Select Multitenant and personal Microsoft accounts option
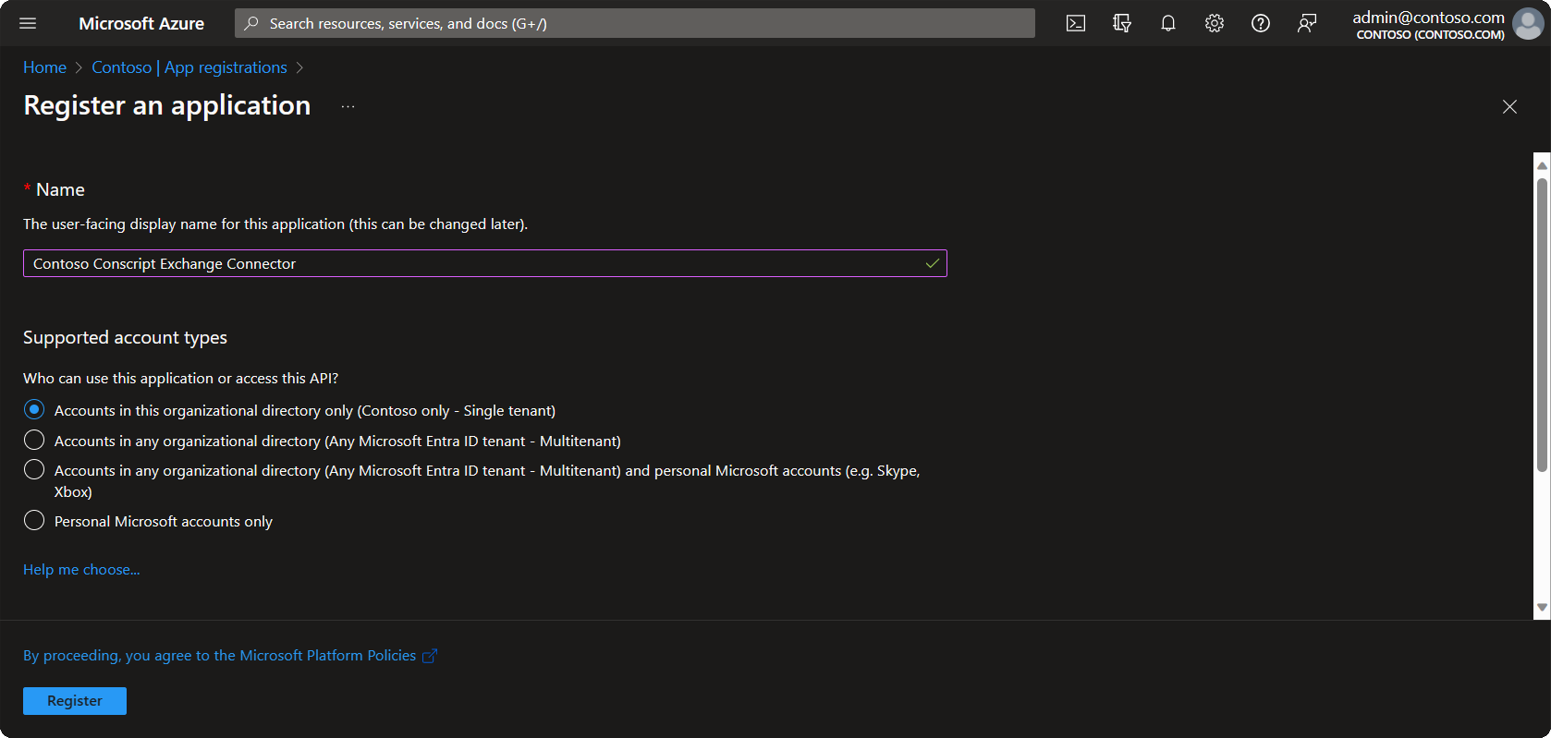1551x738 pixels. pyautogui.click(x=34, y=469)
